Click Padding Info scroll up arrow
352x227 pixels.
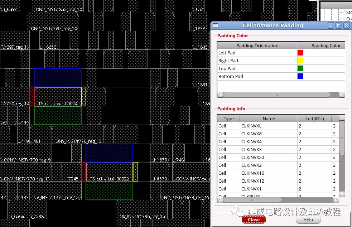point(342,118)
